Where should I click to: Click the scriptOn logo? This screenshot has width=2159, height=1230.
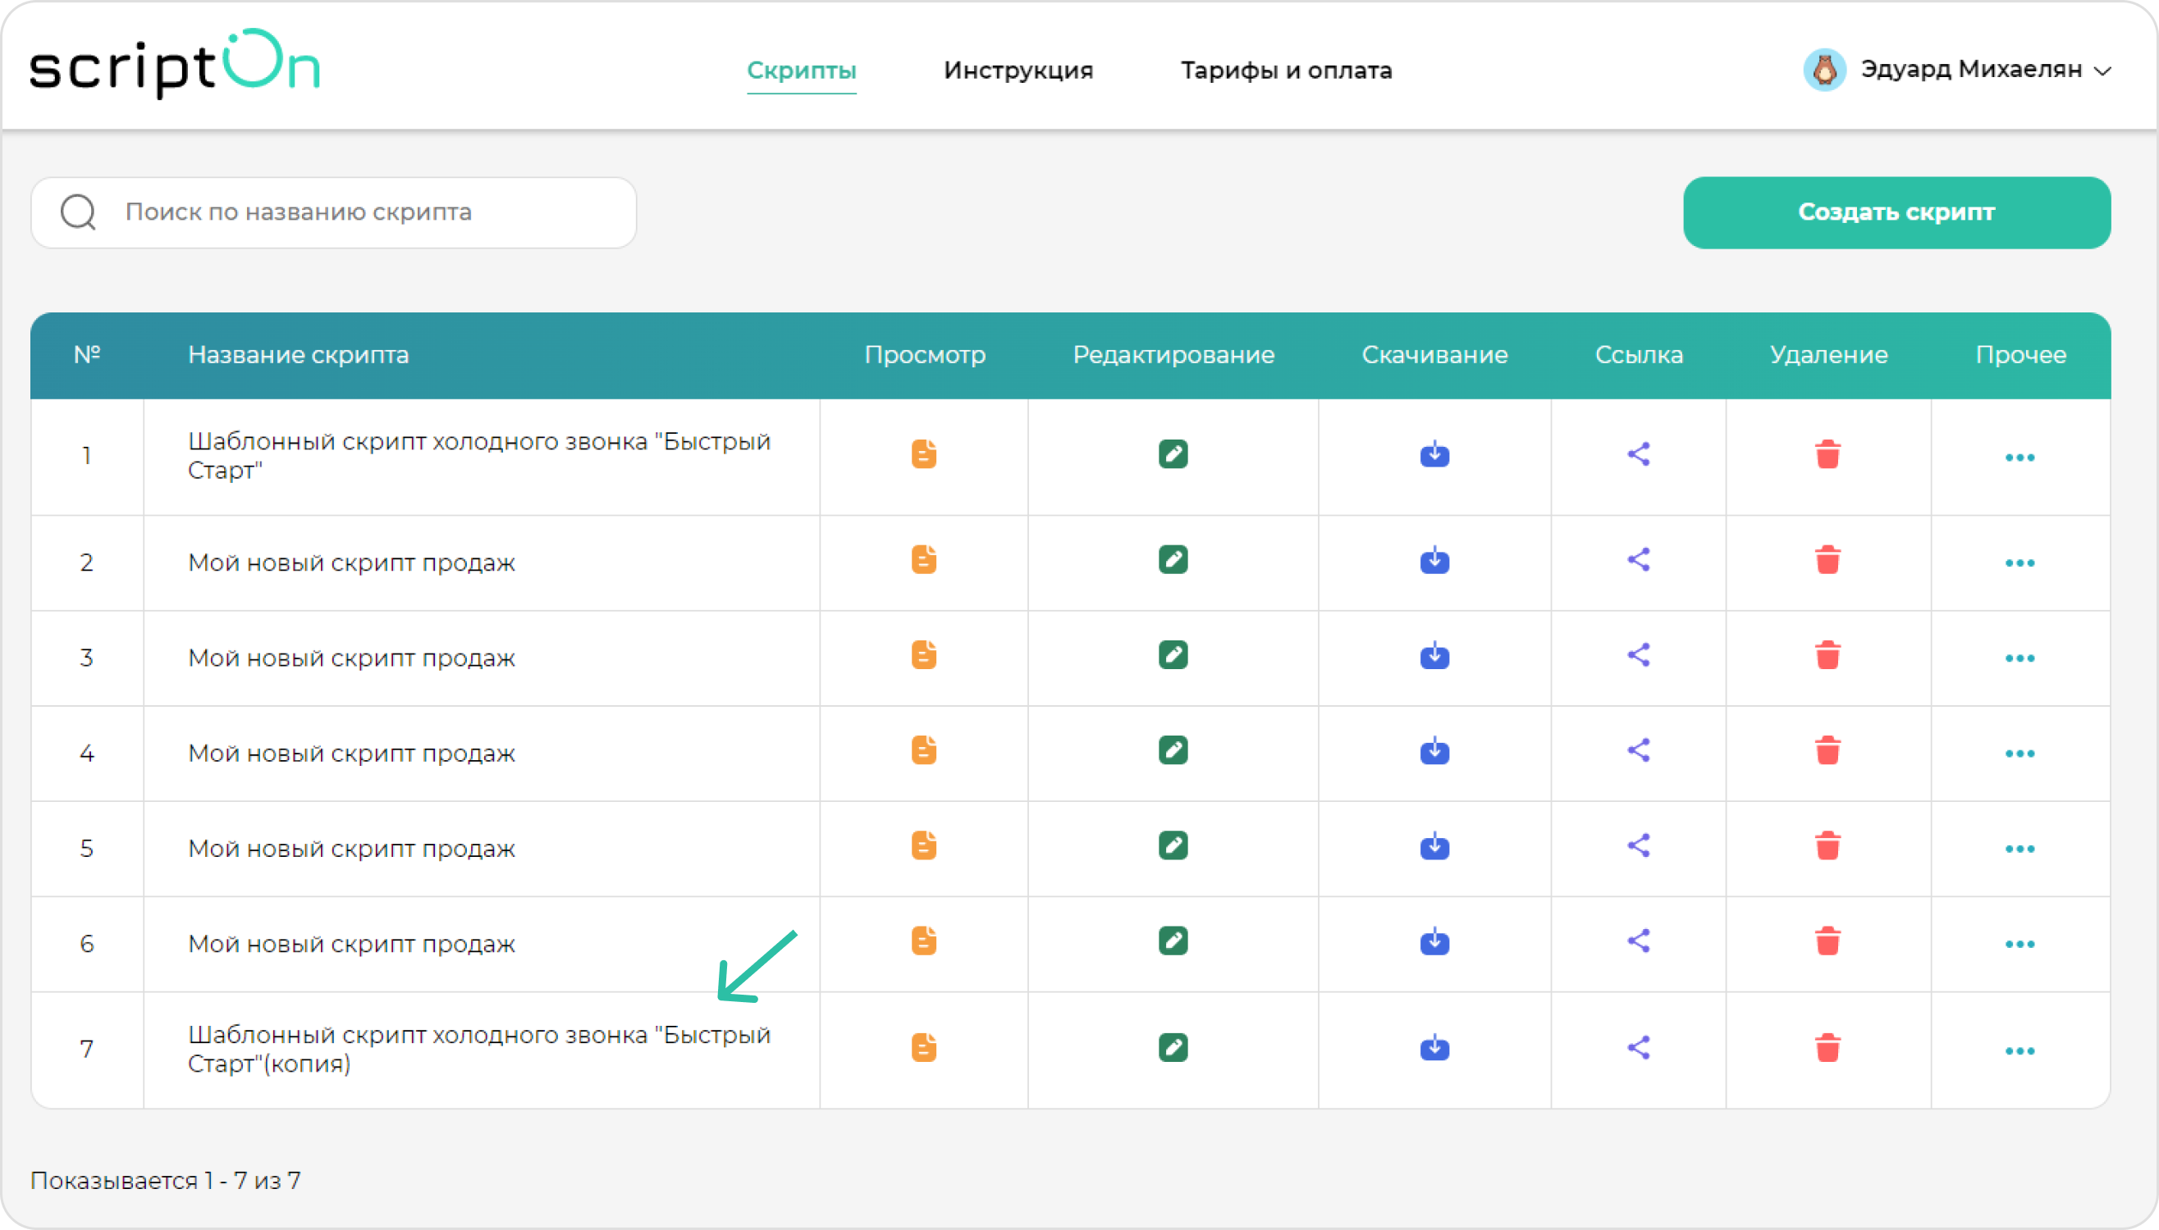pyautogui.click(x=174, y=64)
